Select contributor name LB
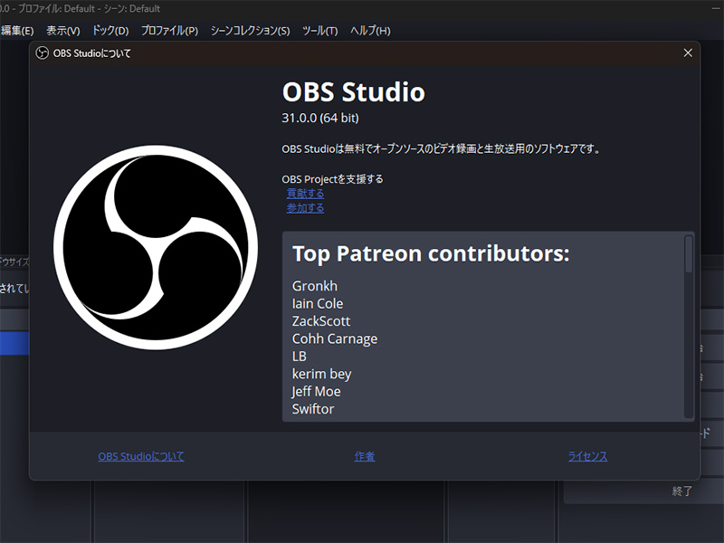Image resolution: width=724 pixels, height=543 pixels. pos(300,356)
